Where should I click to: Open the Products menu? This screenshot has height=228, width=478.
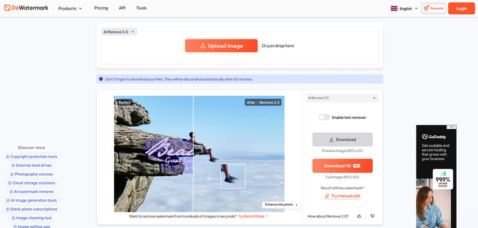[70, 8]
